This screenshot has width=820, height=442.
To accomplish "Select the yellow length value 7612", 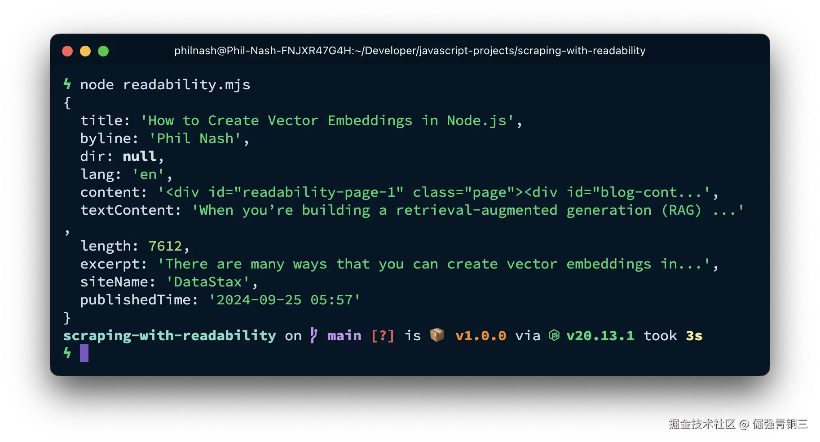I will click(x=165, y=246).
